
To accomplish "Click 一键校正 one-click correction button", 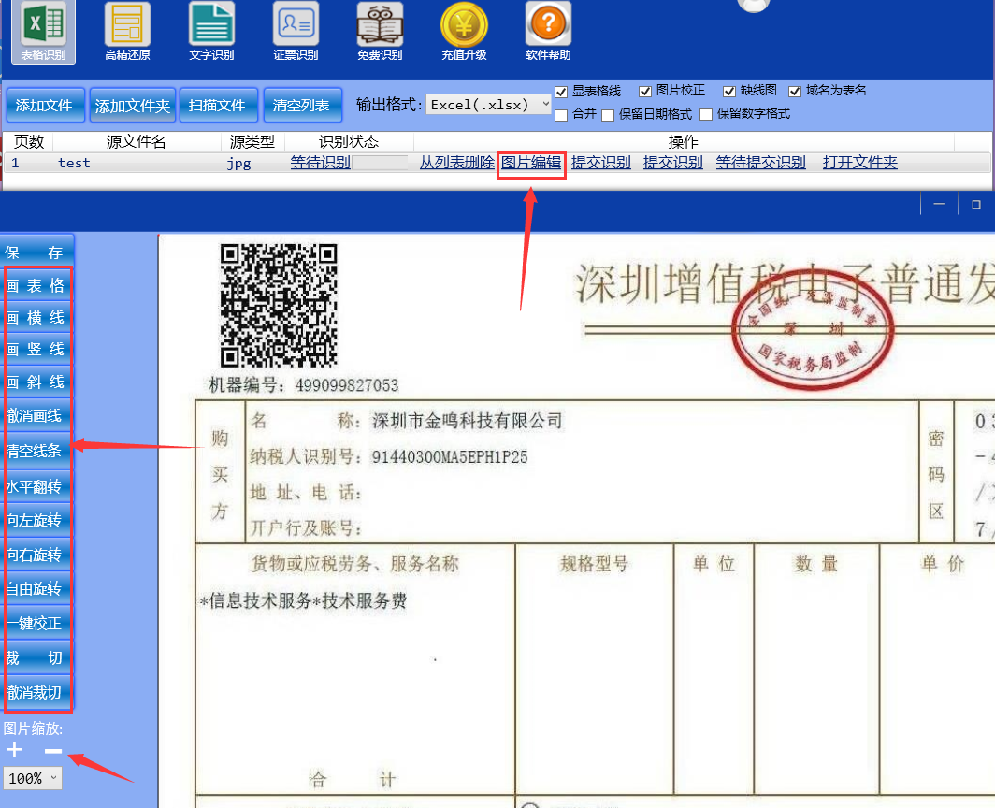I will tap(37, 623).
